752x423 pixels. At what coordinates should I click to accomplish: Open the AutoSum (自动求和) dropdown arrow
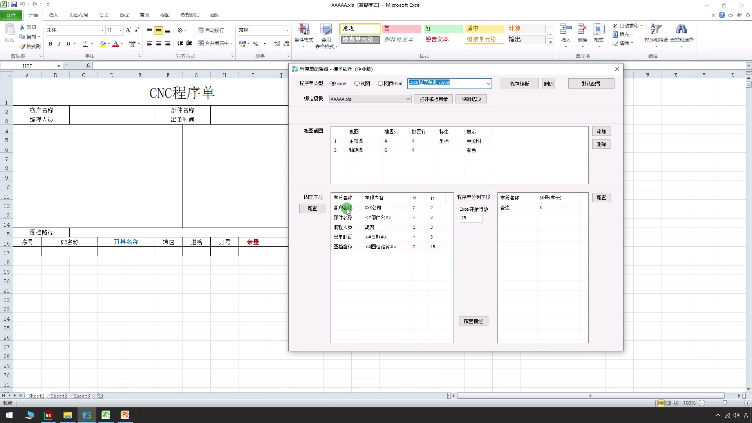pyautogui.click(x=641, y=26)
